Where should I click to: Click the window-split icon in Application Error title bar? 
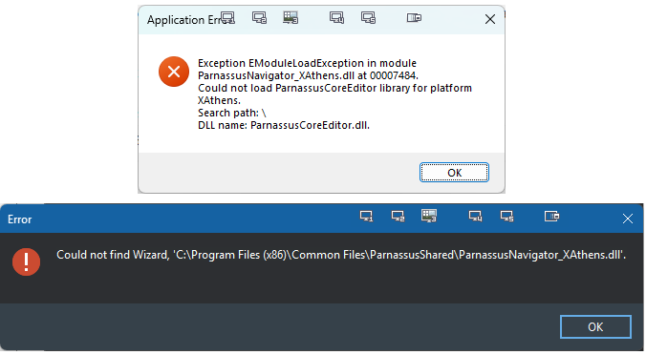click(414, 18)
